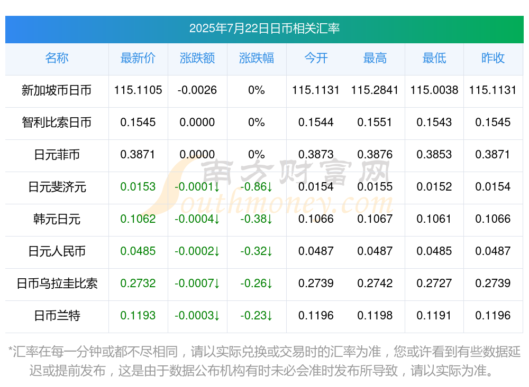The width and height of the screenshot is (529, 387).
Task: Select green latest price 0.1193
Action: [x=138, y=316]
